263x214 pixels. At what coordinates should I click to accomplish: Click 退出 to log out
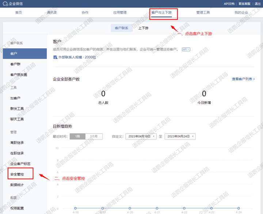click(x=258, y=4)
